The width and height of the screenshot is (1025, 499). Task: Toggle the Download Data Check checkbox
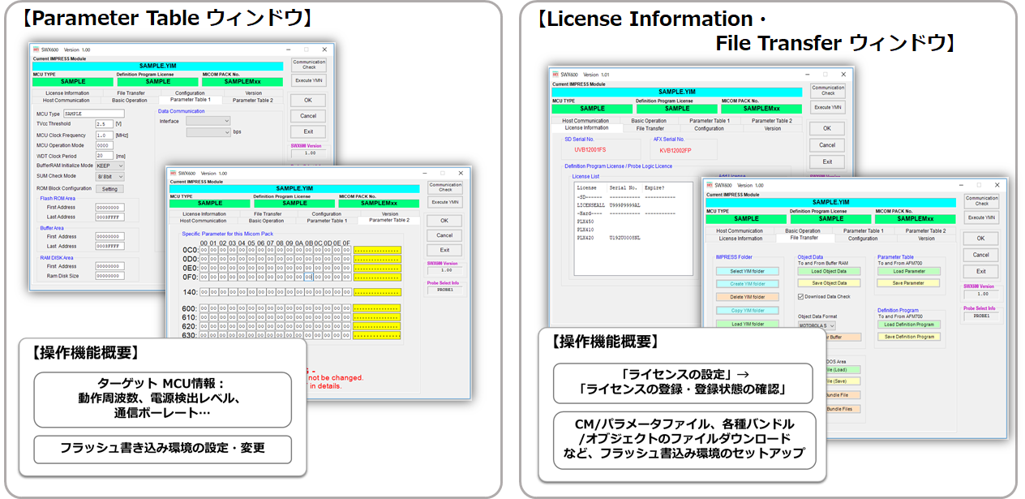click(801, 297)
